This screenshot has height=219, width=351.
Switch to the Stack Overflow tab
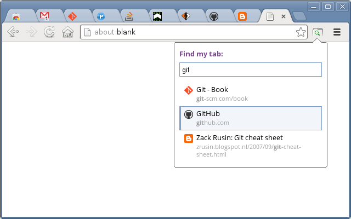[135, 16]
